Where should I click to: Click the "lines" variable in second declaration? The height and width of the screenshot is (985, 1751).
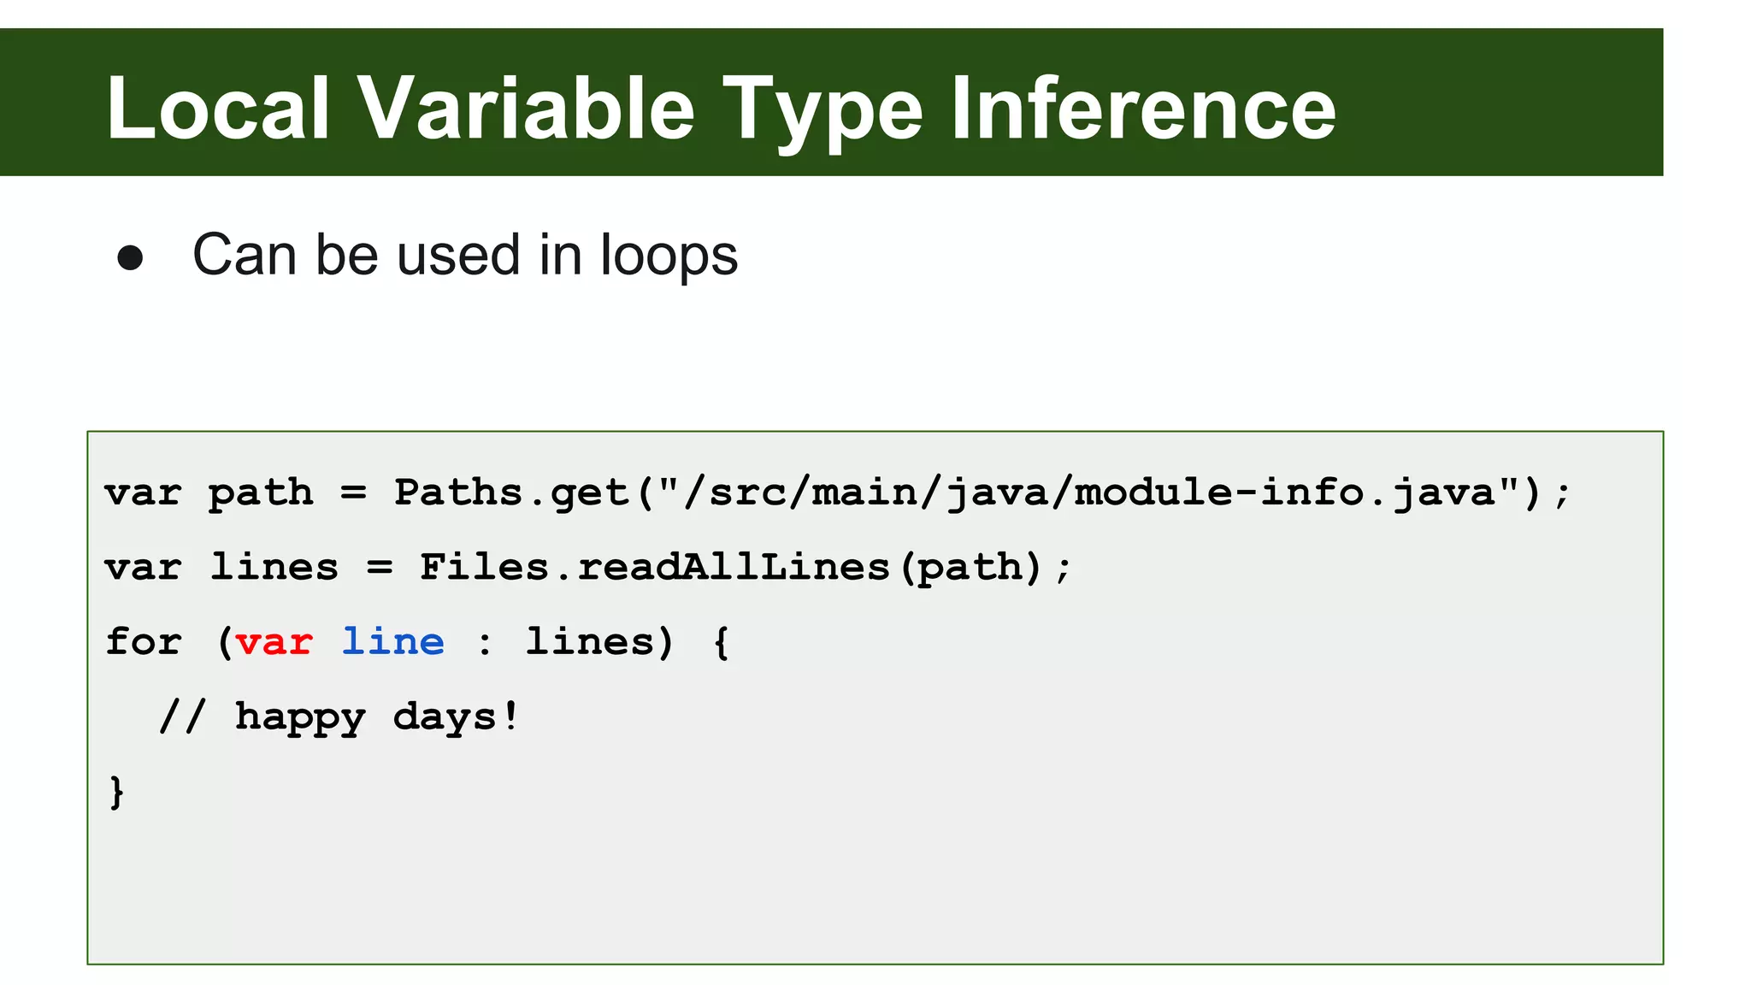274,567
